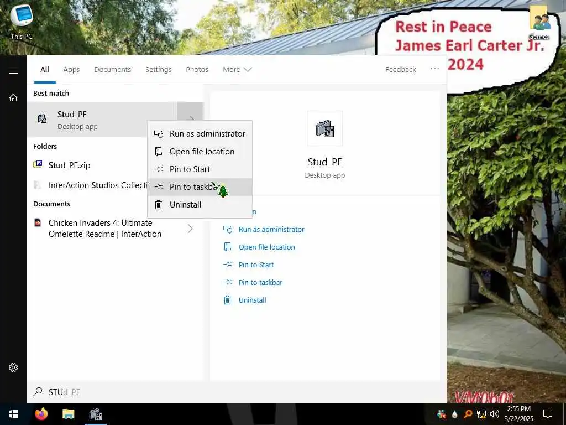This screenshot has height=425, width=566.
Task: Switch to Stud_PE app on taskbar
Action: 96,414
